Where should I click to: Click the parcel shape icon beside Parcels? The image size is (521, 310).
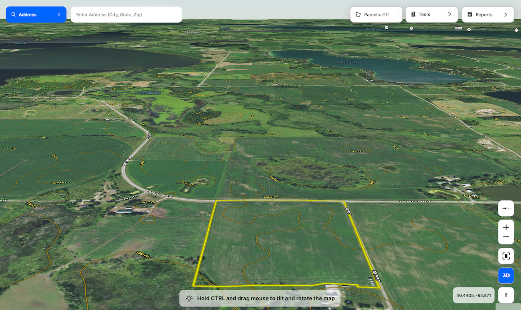[358, 15]
